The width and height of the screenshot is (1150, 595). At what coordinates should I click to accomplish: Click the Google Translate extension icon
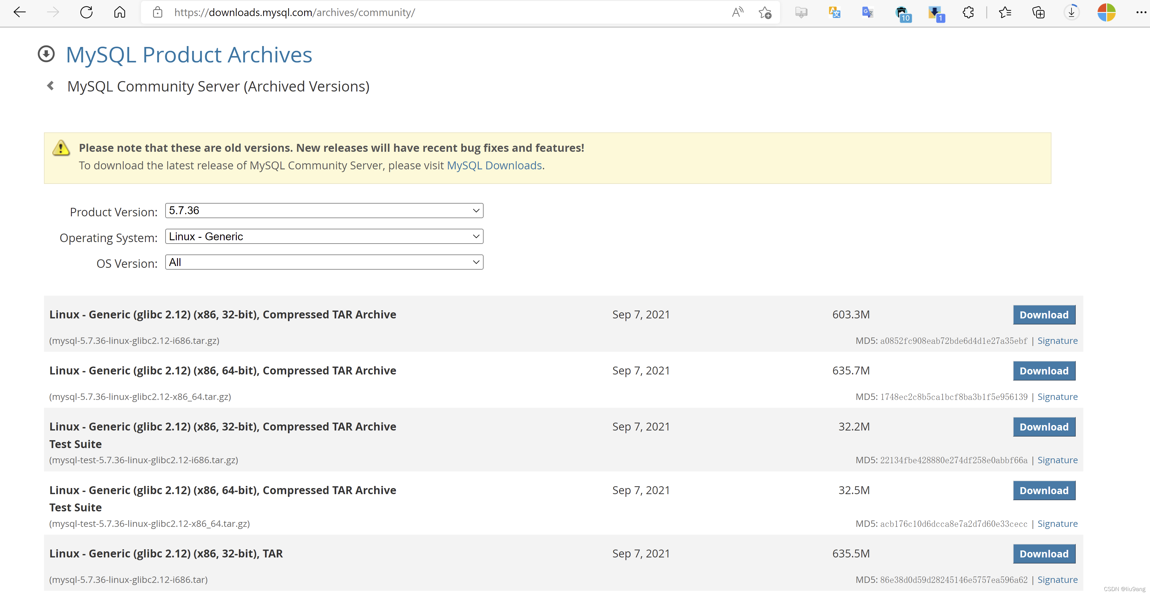(x=867, y=12)
